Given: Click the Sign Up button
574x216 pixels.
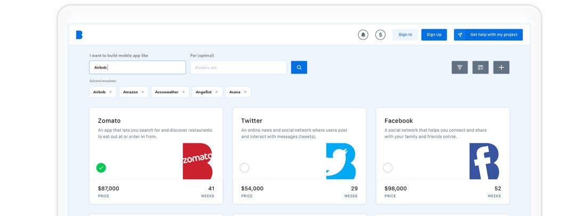Looking at the screenshot, I should [x=434, y=35].
